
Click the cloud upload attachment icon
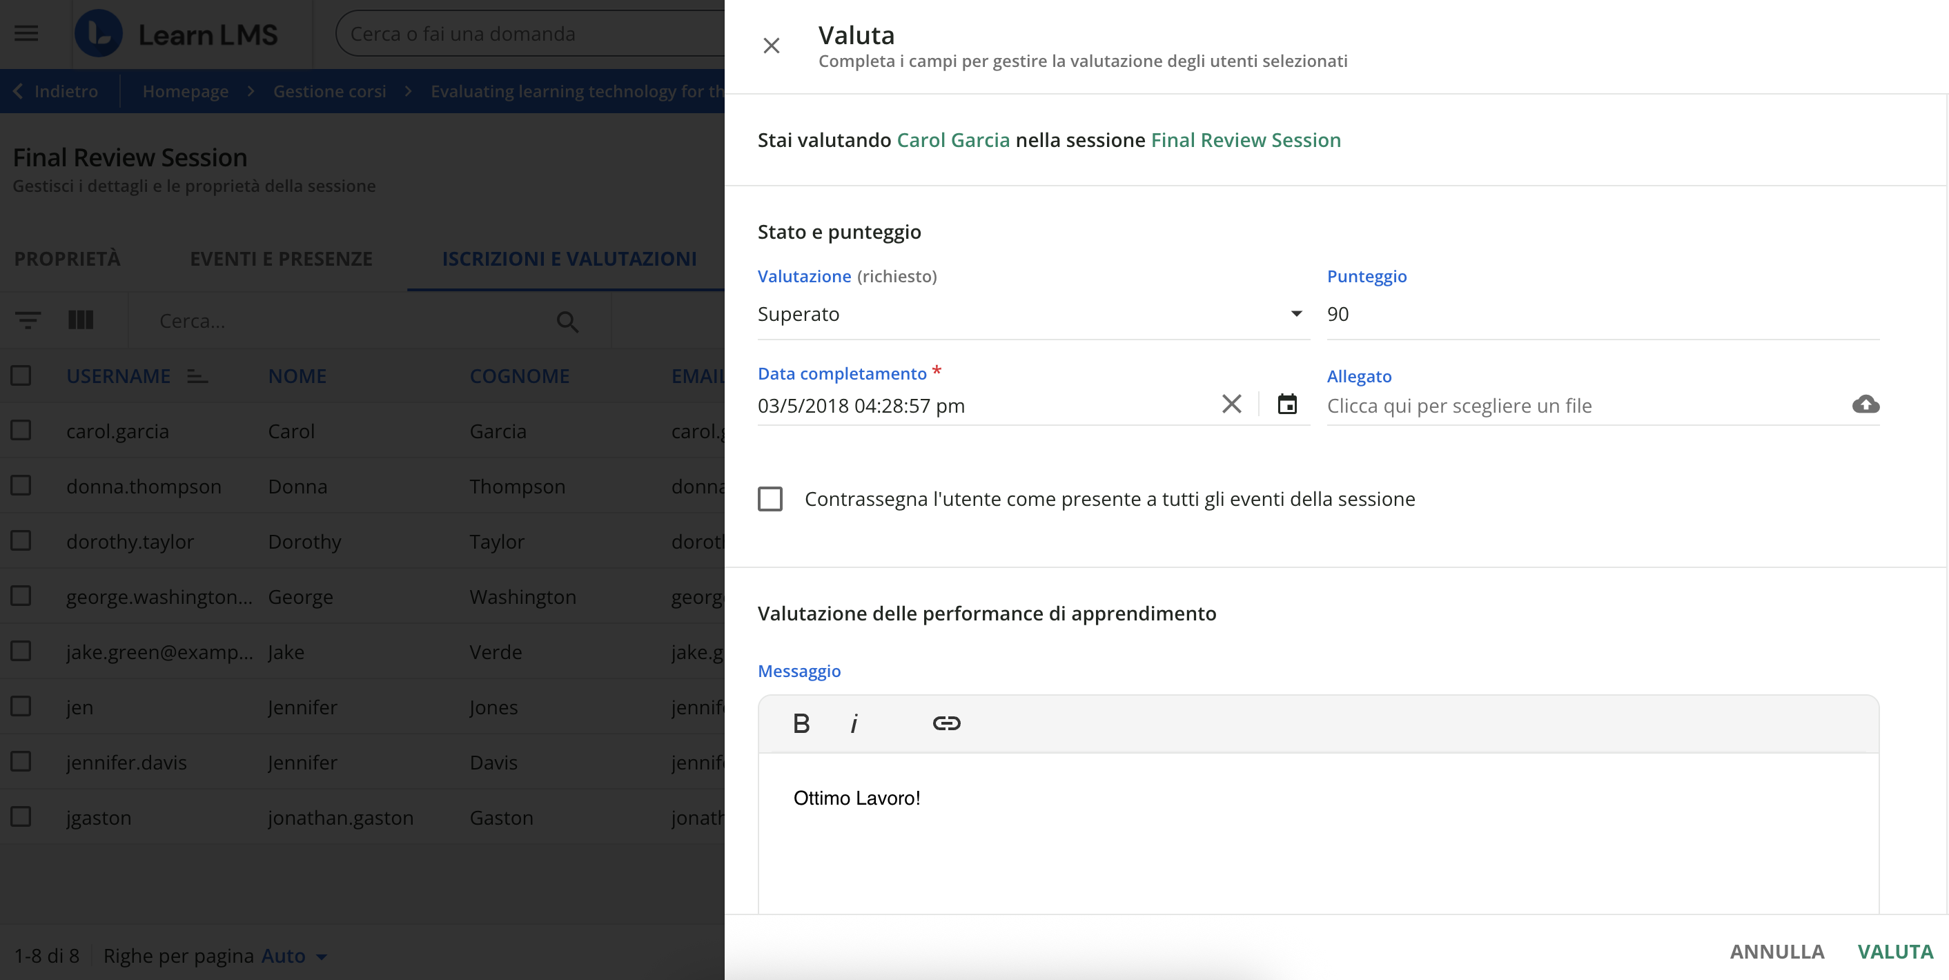coord(1865,405)
